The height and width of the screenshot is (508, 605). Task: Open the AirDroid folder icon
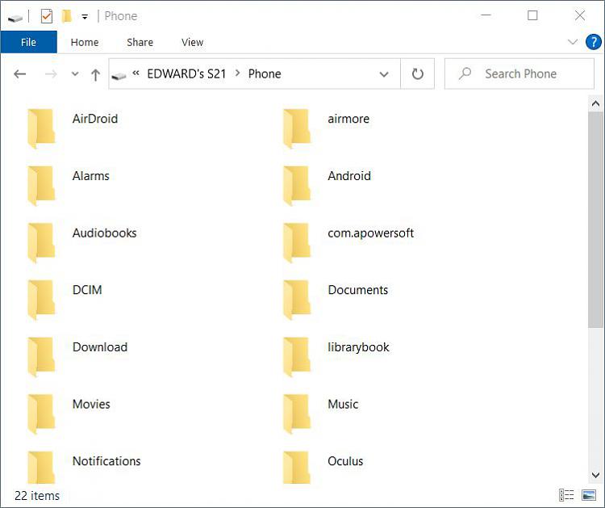(x=42, y=128)
